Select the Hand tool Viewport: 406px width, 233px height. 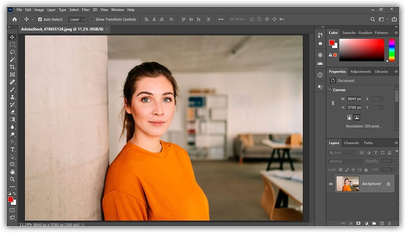pyautogui.click(x=12, y=171)
